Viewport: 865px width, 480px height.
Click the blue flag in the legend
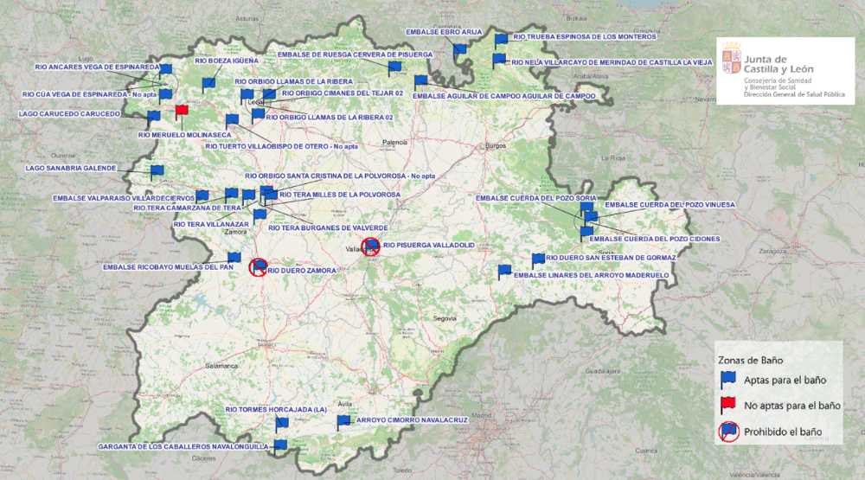tap(728, 381)
